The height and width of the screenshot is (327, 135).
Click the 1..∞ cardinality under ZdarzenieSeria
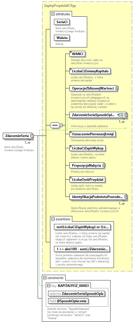tap(27, 143)
